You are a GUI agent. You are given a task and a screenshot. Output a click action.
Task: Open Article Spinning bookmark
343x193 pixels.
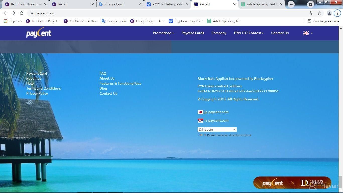click(x=224, y=21)
